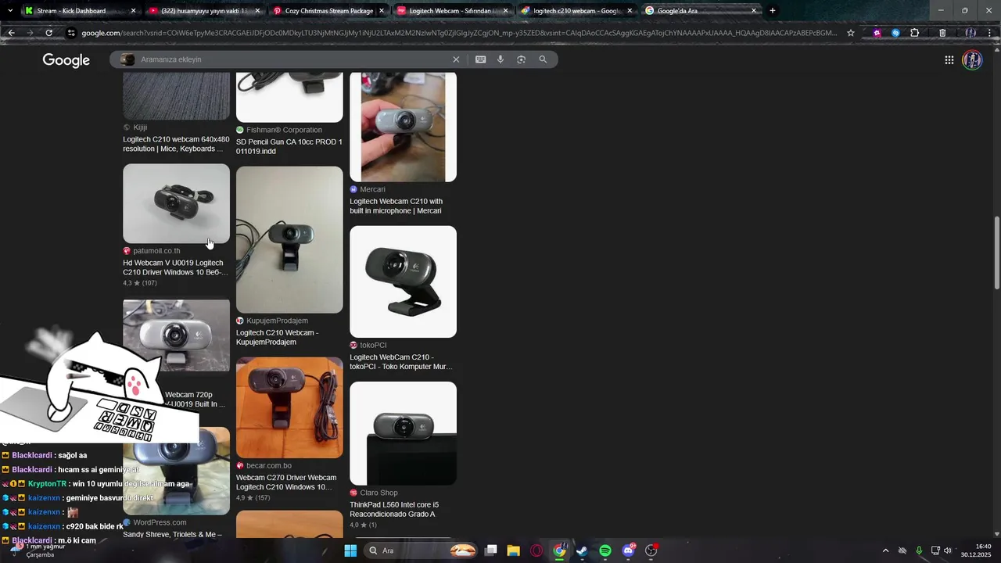Click the Claro Shop source label
The image size is (1001, 563).
tap(379, 493)
